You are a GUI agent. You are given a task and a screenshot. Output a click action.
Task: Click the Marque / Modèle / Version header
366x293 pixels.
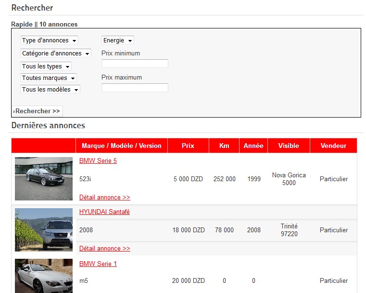122,146
